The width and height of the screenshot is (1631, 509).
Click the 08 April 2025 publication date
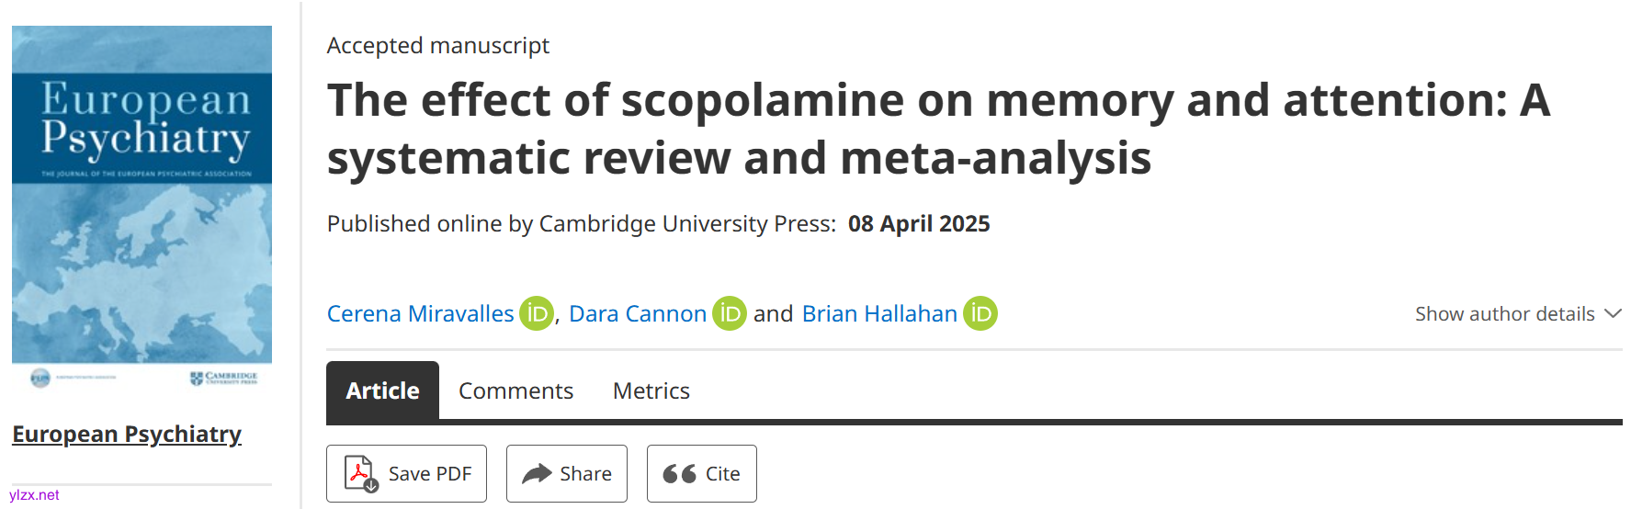(x=918, y=224)
